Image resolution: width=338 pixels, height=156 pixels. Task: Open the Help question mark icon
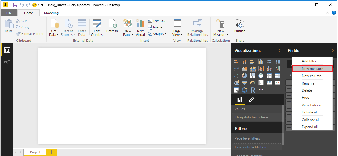point(334,13)
